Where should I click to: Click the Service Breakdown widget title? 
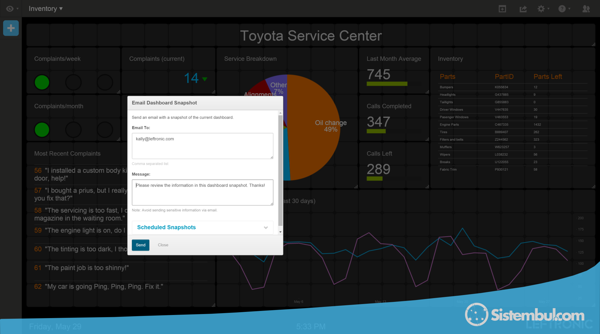coord(250,59)
